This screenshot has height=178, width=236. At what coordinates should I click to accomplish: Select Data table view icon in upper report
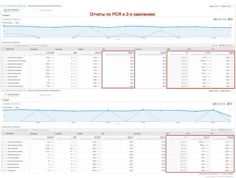[x=221, y=45]
